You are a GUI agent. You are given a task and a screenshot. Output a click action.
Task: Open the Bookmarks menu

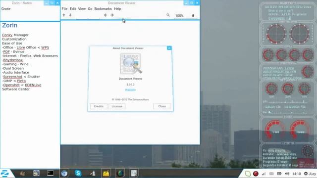(x=103, y=9)
